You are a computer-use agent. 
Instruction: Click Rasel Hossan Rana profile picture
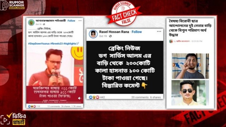click(93, 34)
